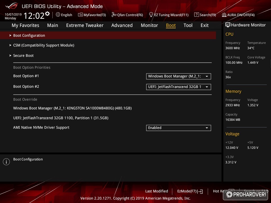Click the Version 2.20.1271 copyright text
The height and width of the screenshot is (203, 271).
[135, 198]
